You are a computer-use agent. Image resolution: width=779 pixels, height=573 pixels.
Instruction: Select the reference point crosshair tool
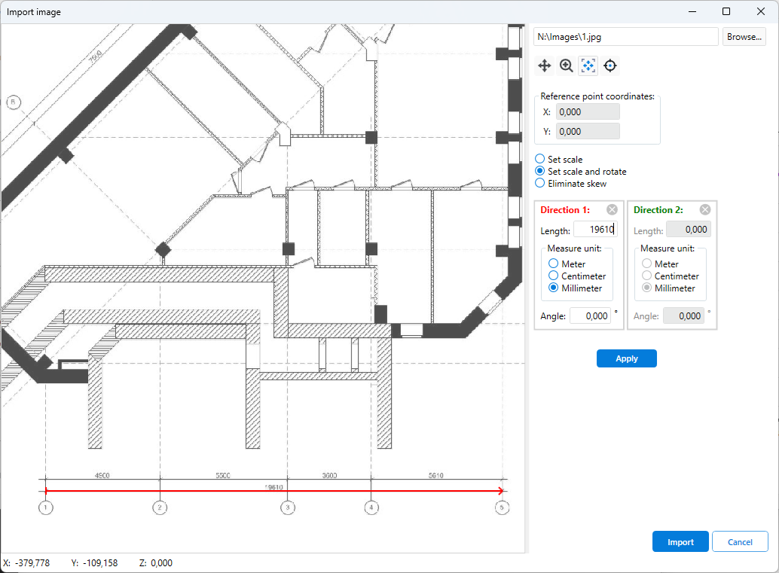[610, 66]
